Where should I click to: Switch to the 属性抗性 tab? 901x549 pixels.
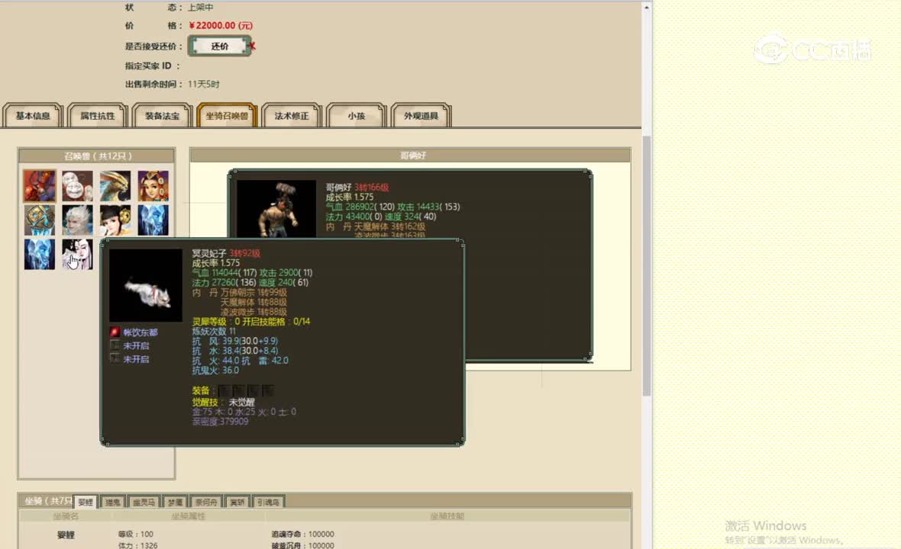coord(98,116)
